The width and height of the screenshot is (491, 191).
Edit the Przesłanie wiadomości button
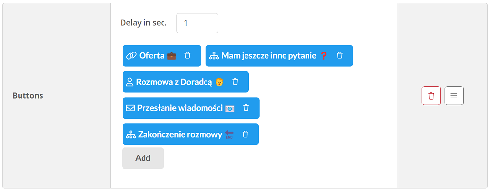click(180, 108)
